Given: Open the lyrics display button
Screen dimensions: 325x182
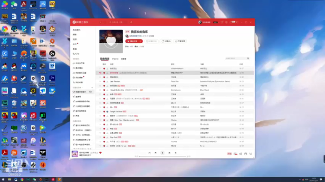Looking at the screenshot, I should coord(175,153).
